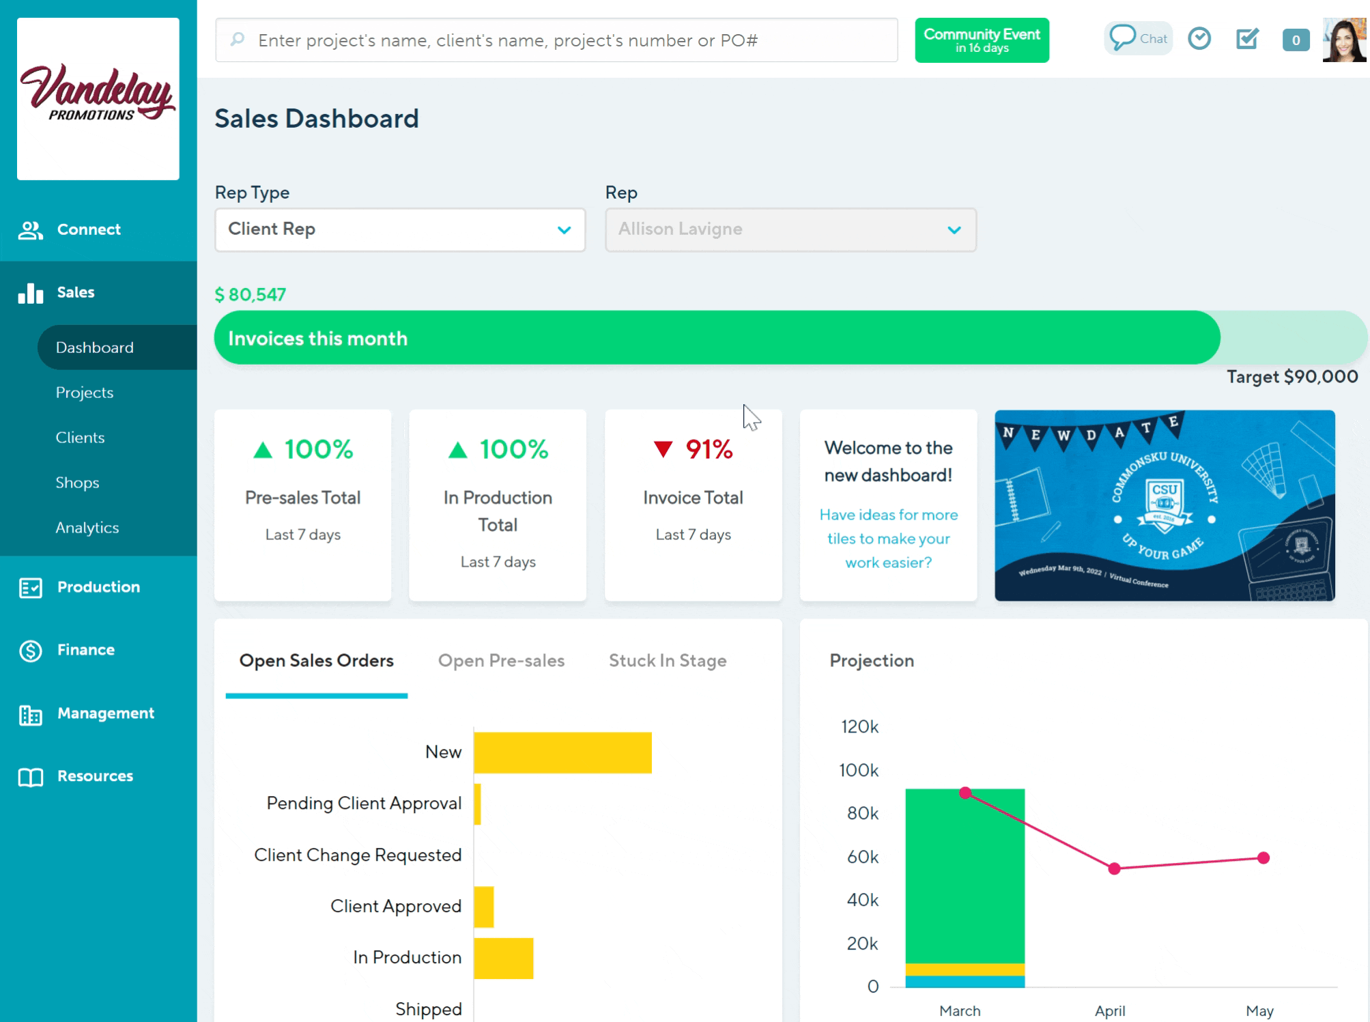Open the Commonsku University banner image
Viewport: 1370px width, 1022px height.
(1164, 506)
